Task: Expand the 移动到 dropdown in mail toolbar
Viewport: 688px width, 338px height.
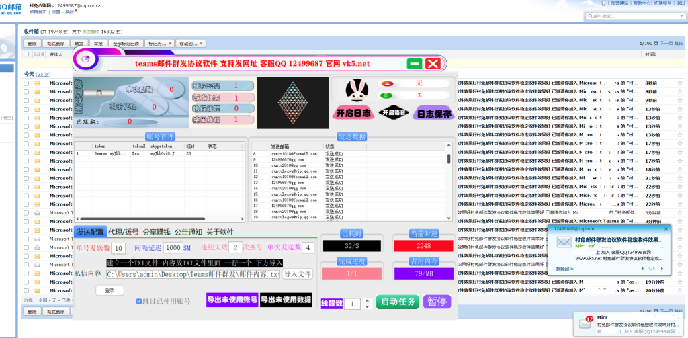Action: point(192,43)
